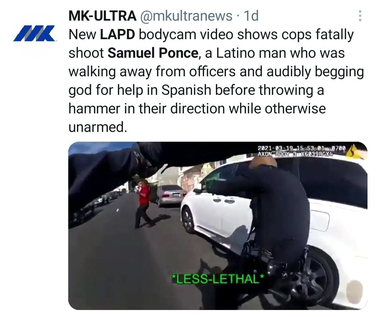Open the MK-ULTRA blue logo avatar
Screen dimensions: 378x317
coord(34,33)
